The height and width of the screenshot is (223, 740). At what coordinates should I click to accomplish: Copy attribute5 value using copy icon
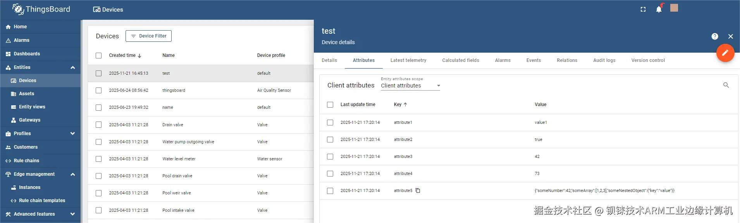pyautogui.click(x=418, y=190)
